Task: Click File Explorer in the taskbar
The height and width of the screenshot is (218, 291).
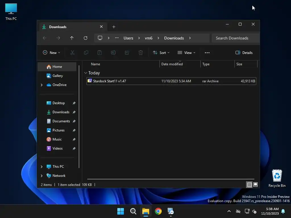Action: [x=146, y=211]
